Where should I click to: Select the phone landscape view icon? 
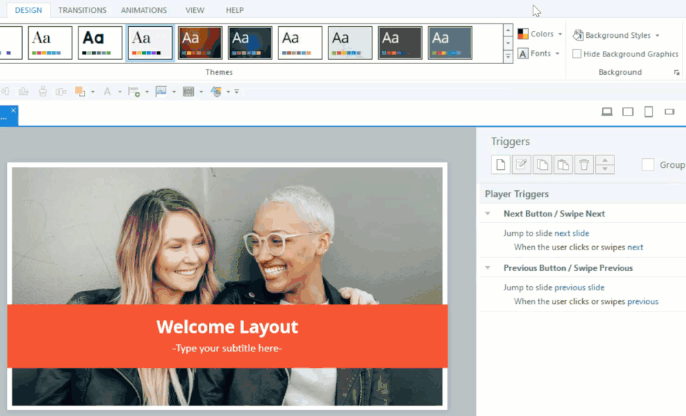[670, 112]
